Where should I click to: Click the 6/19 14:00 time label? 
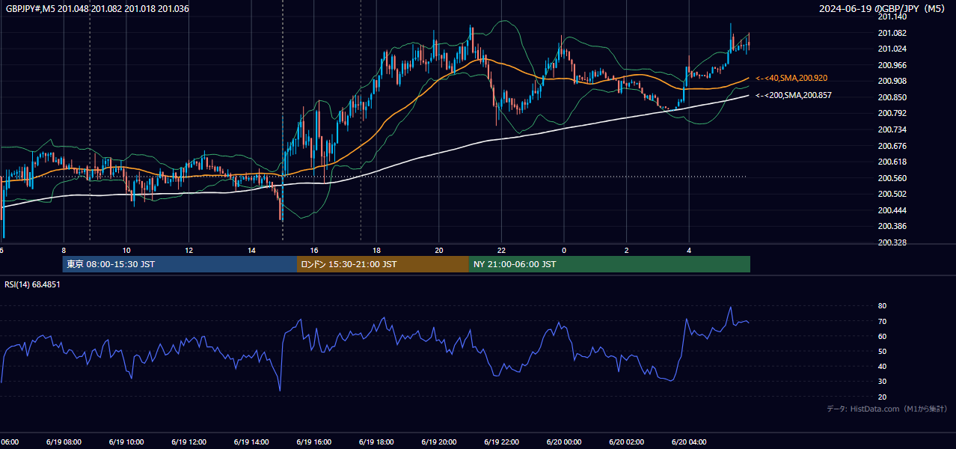(x=251, y=442)
